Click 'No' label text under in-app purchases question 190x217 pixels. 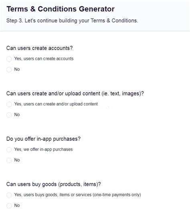(17, 160)
